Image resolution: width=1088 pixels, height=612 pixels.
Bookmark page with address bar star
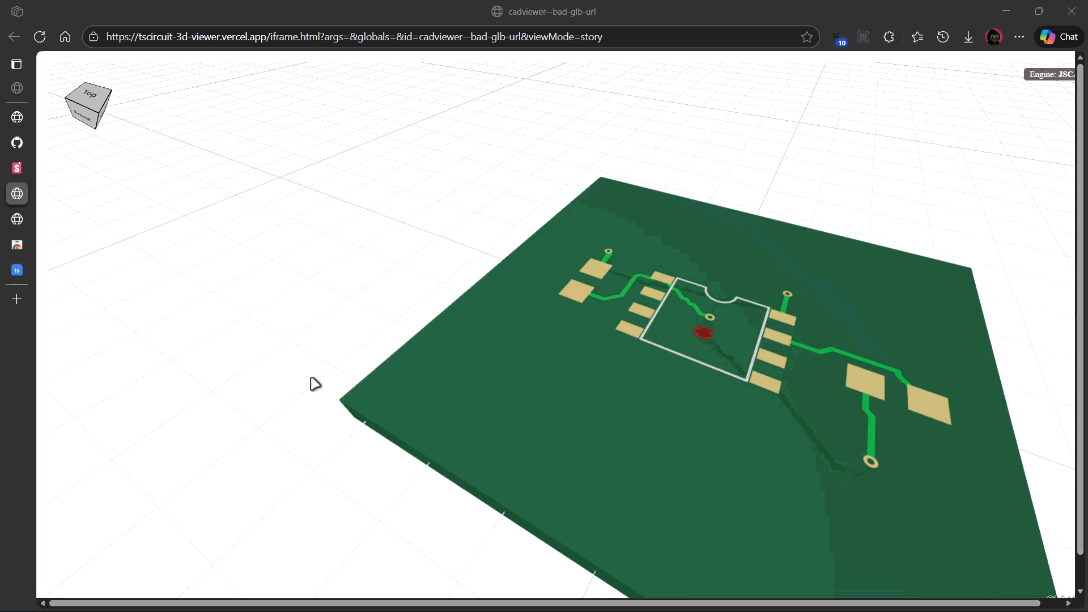(x=807, y=37)
